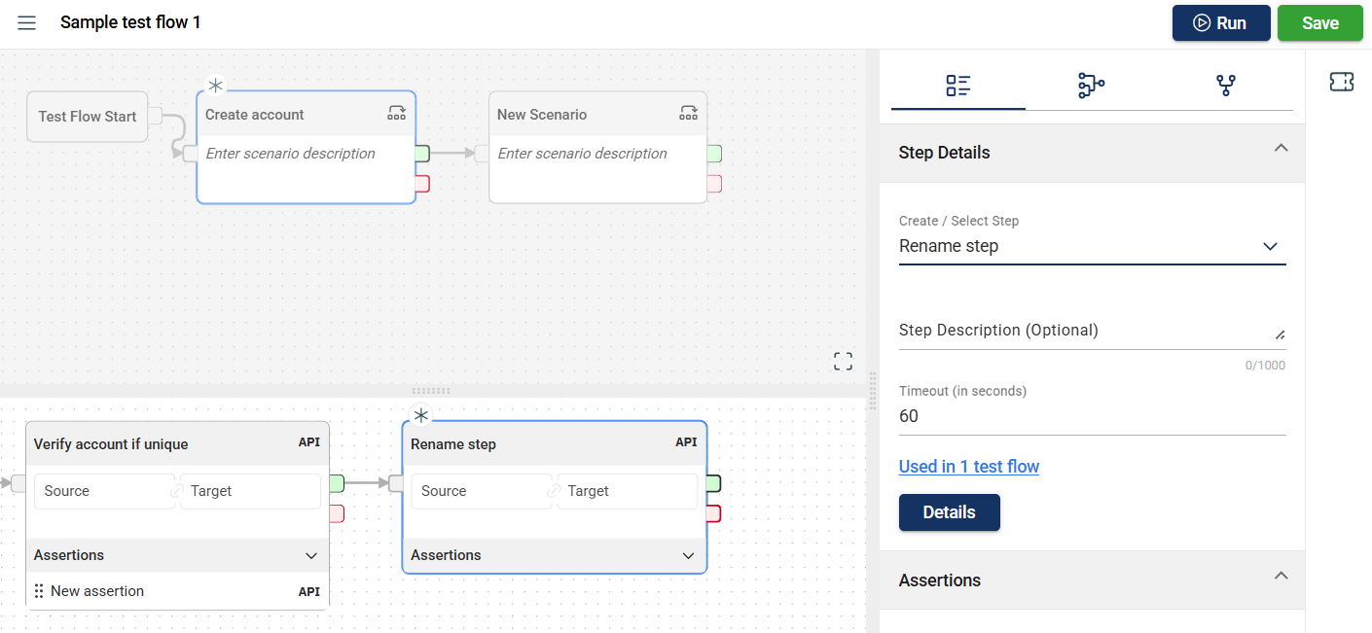Click the scenario icon on New Scenario
The image size is (1372, 633).
688,114
